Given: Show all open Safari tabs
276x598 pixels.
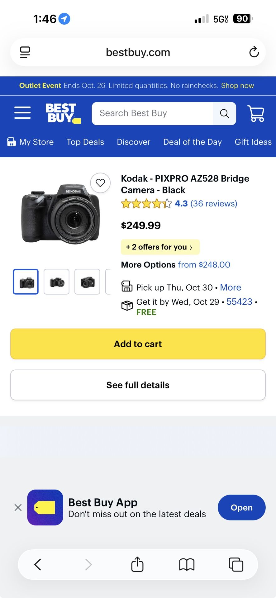Looking at the screenshot, I should tap(236, 564).
